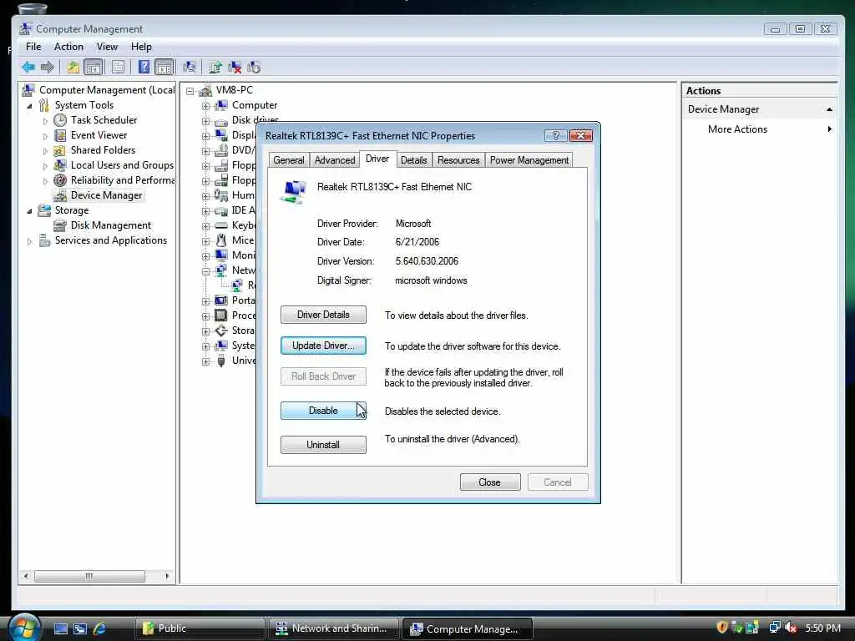The height and width of the screenshot is (641, 855).
Task: Click the Windows Start orb
Action: pos(24,628)
